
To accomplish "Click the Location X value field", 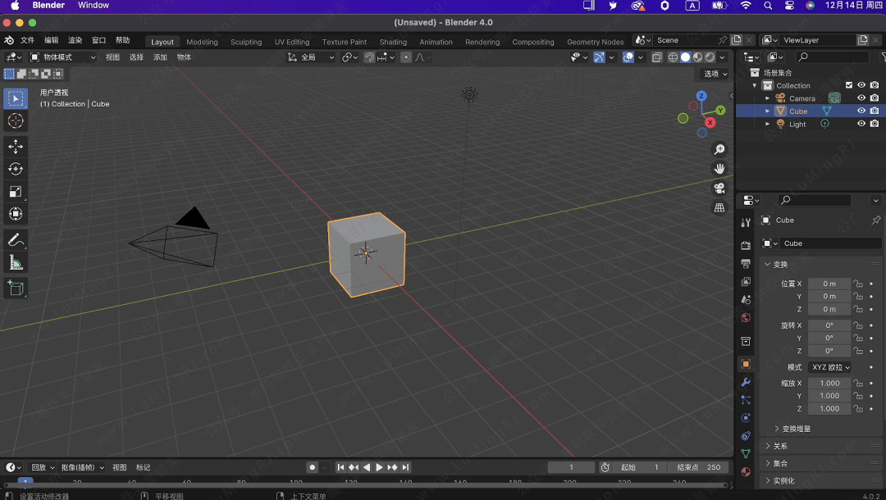I will point(829,284).
